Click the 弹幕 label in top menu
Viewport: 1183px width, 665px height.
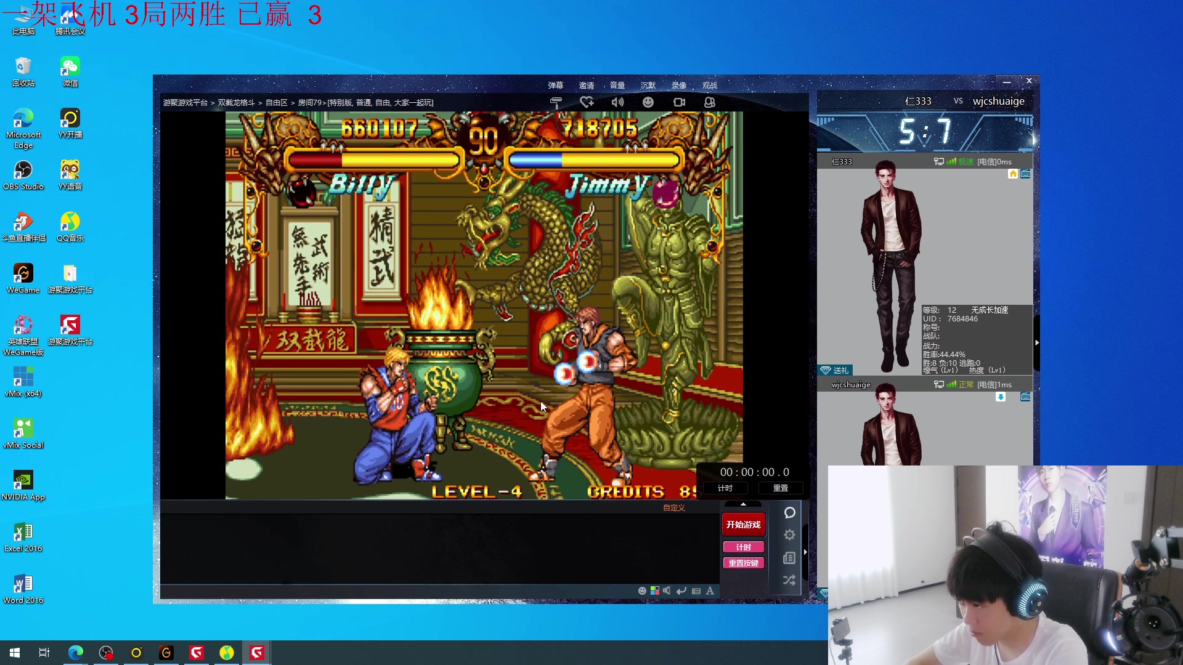[x=556, y=86]
